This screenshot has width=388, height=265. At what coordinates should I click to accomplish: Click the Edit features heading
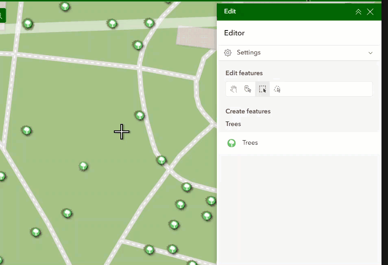[244, 73]
